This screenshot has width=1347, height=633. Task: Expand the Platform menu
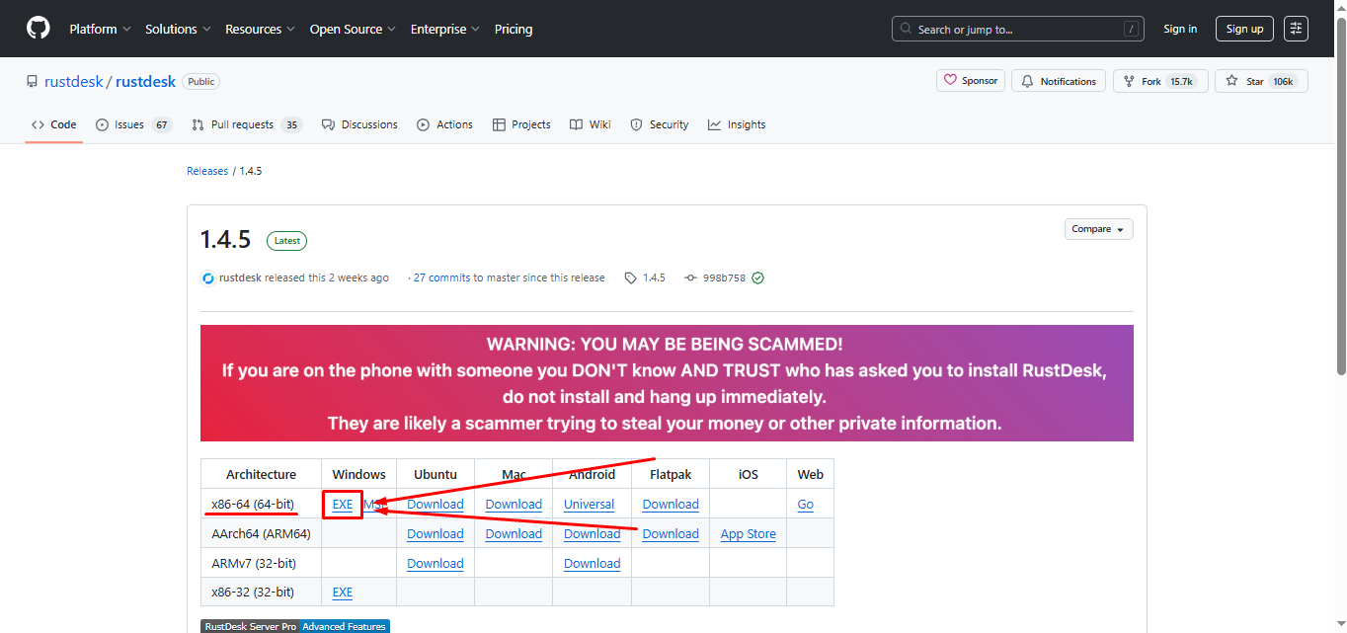(100, 29)
